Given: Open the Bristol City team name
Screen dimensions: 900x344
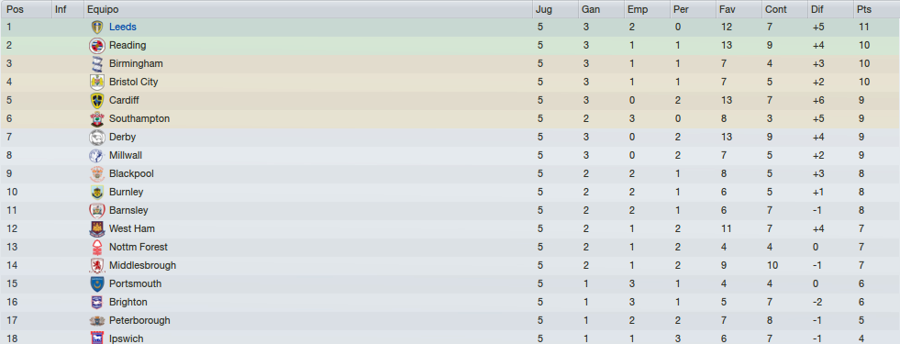Looking at the screenshot, I should click(133, 83).
